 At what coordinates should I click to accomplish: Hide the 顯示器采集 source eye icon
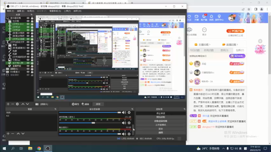(28, 18)
